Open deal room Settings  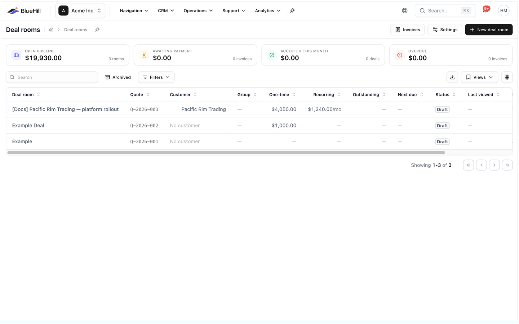[x=445, y=30]
